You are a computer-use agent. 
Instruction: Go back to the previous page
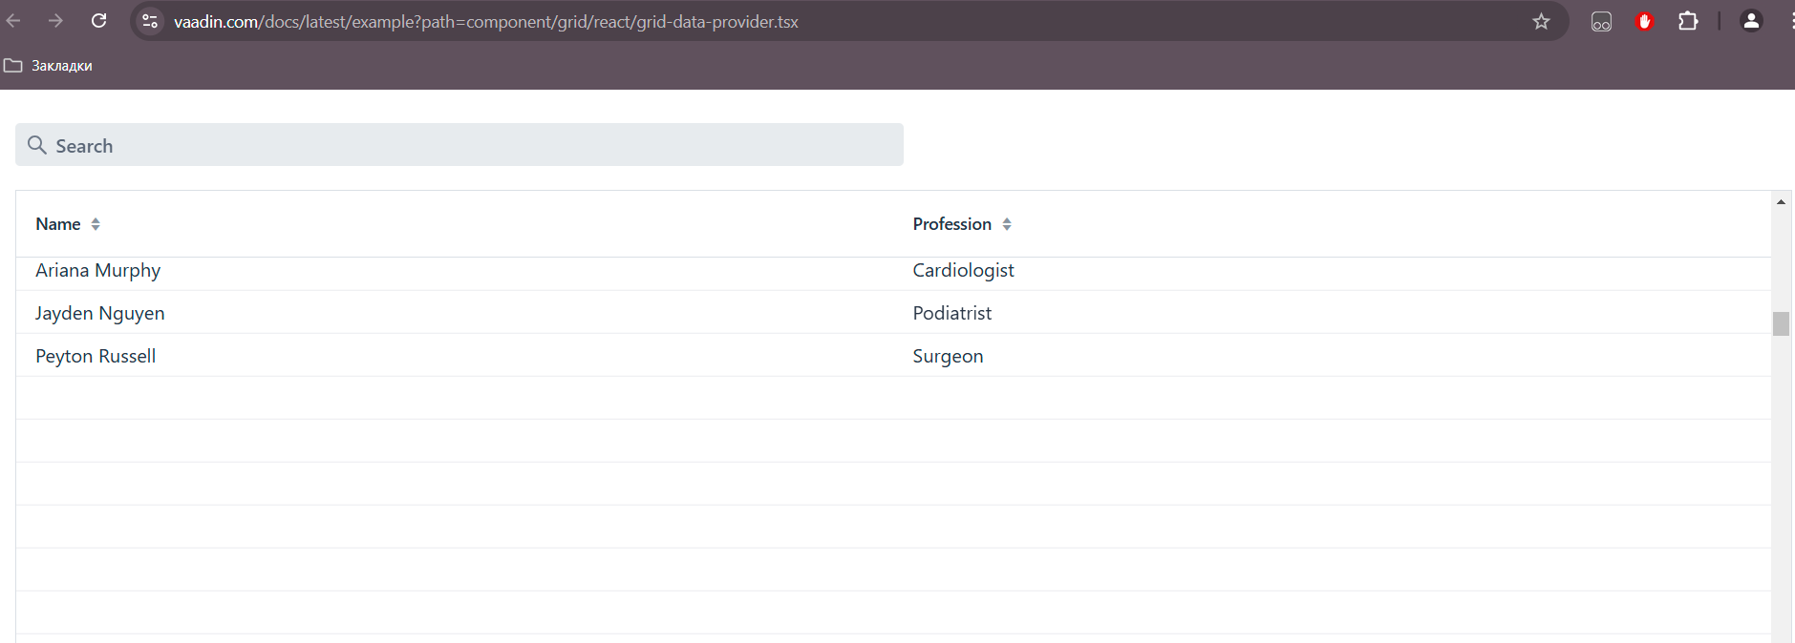pyautogui.click(x=13, y=21)
